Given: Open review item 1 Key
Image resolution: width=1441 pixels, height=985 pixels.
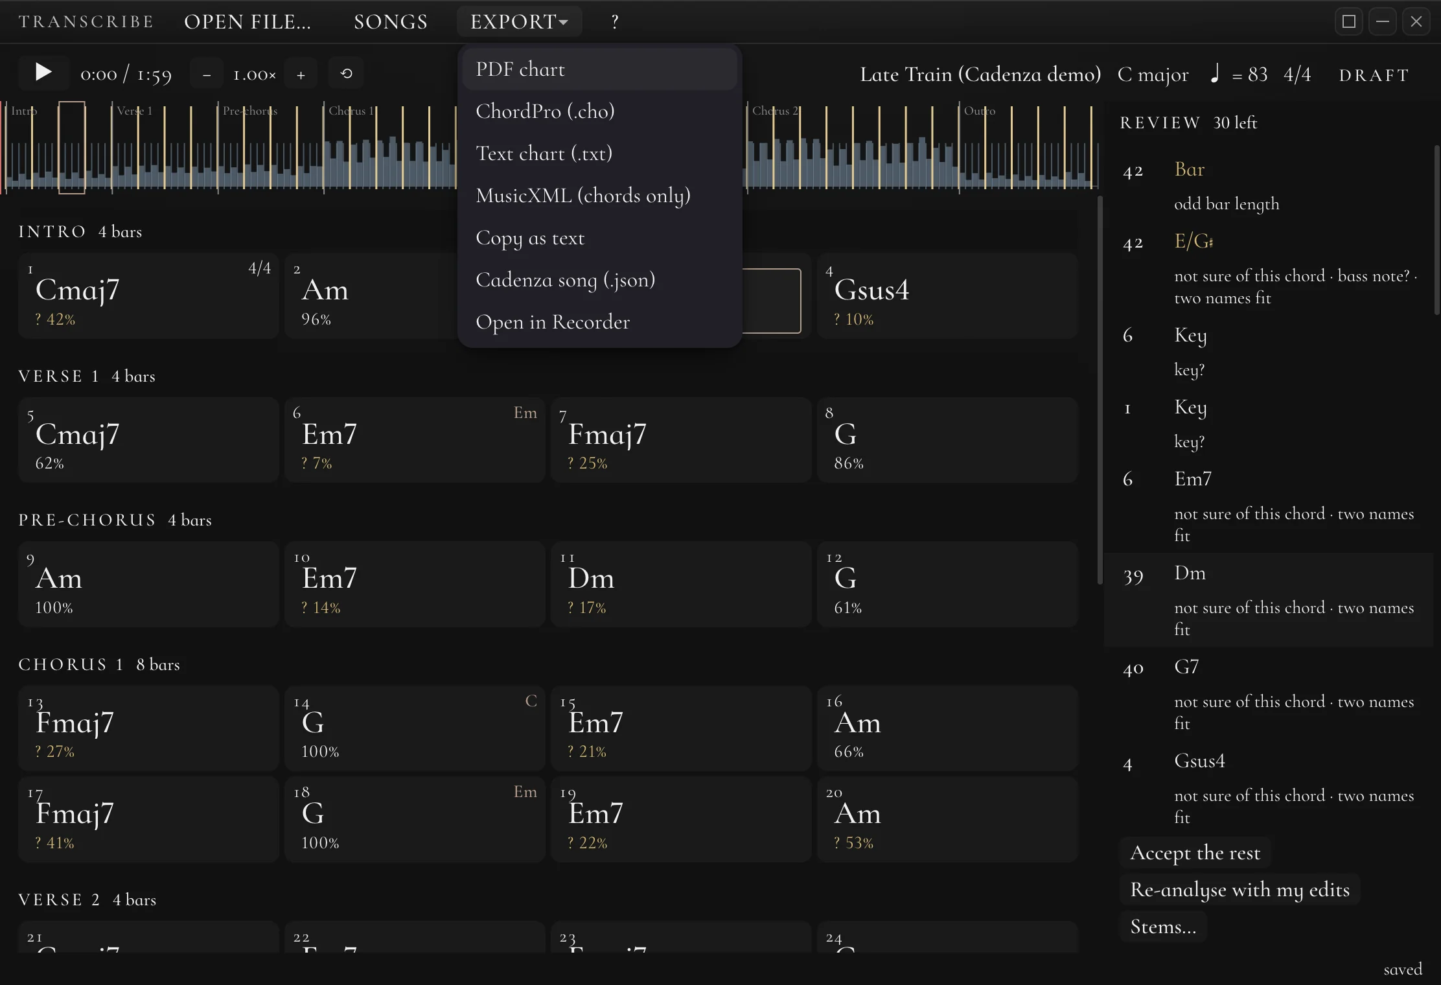Looking at the screenshot, I should 1269,423.
